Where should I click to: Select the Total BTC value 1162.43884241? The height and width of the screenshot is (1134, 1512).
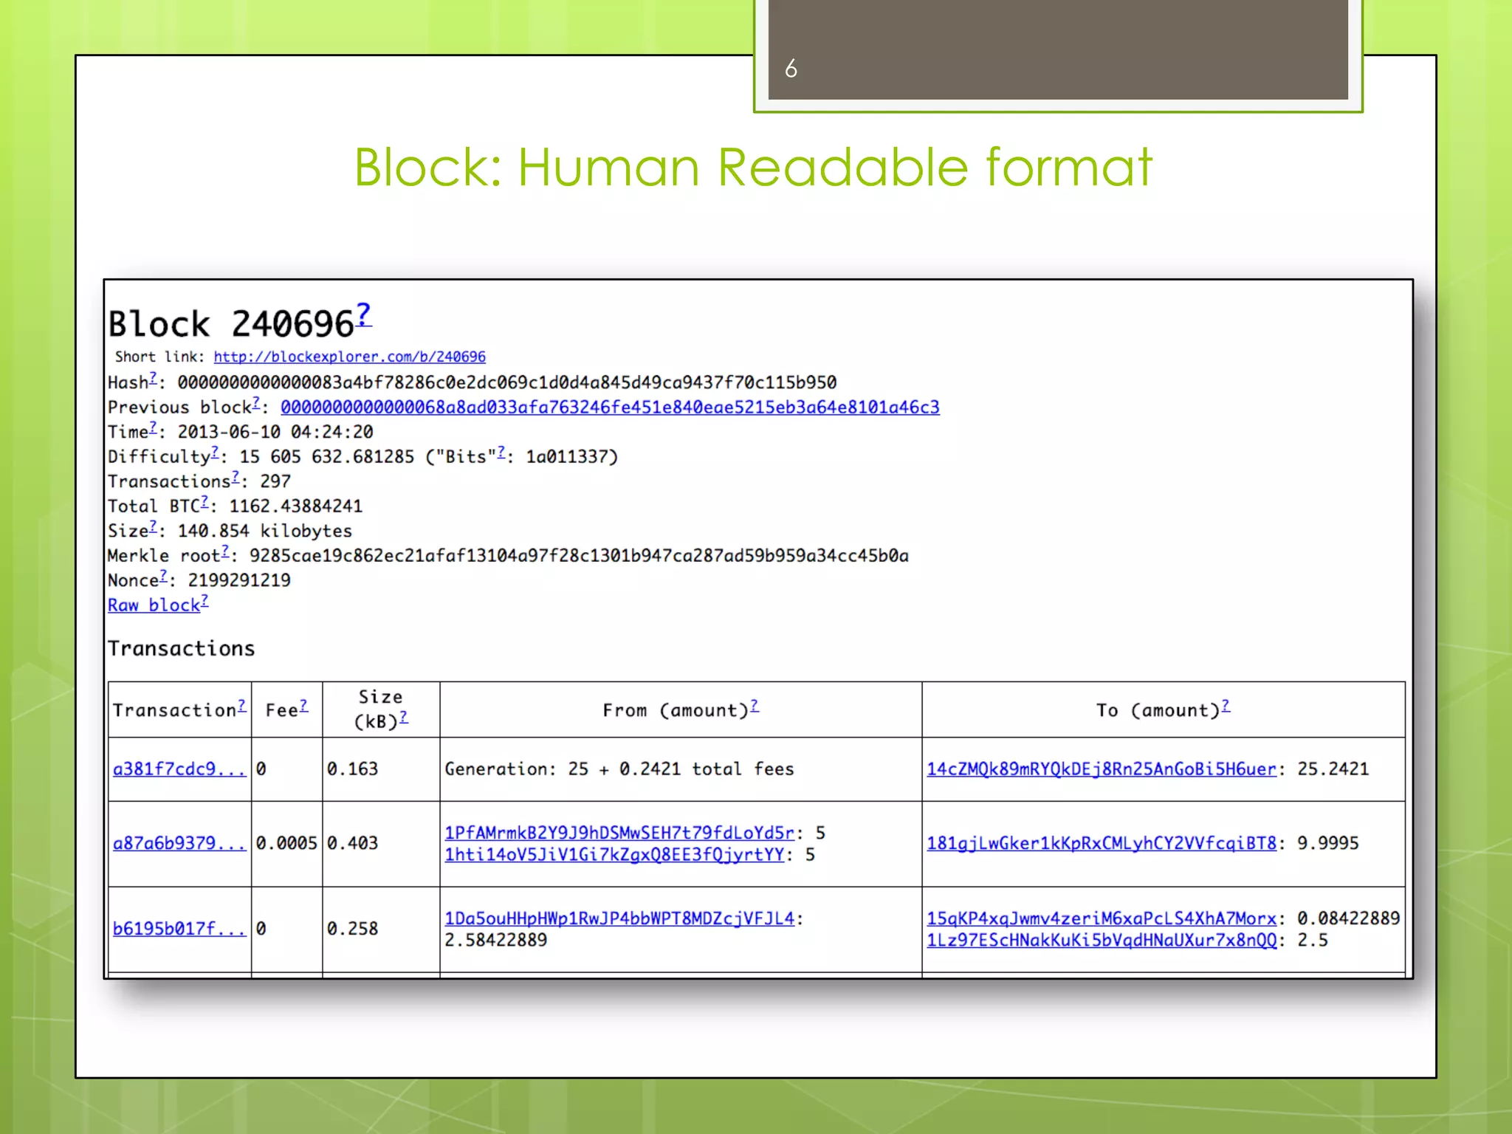tap(296, 506)
